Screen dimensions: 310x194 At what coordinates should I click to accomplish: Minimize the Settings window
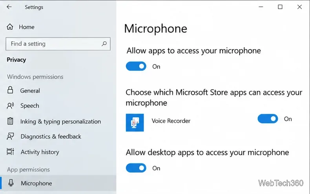pos(261,7)
